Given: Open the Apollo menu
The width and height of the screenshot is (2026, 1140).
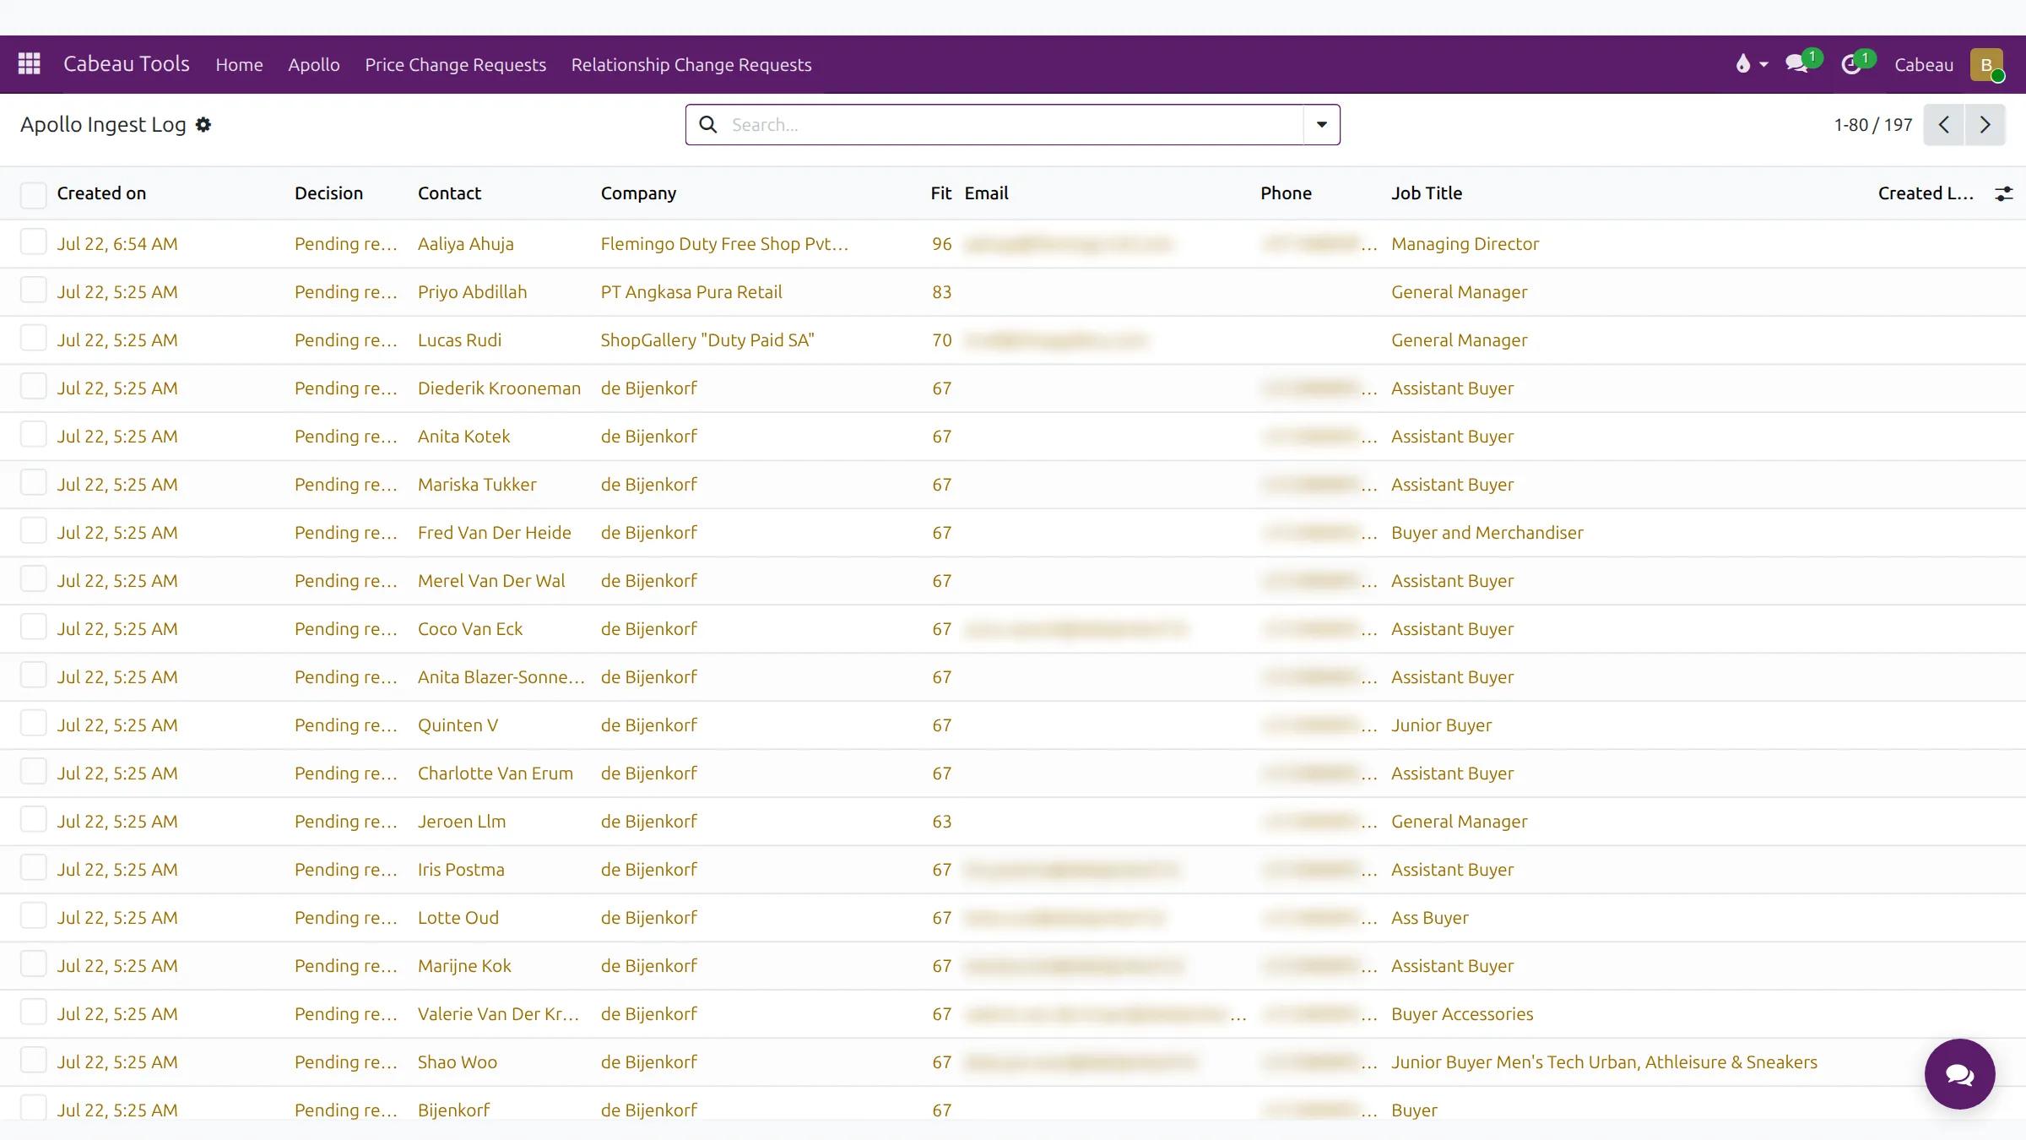Looking at the screenshot, I should pyautogui.click(x=313, y=65).
